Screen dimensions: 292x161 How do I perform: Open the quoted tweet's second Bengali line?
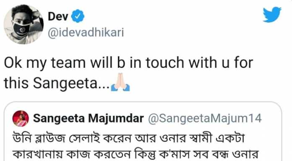click(x=136, y=154)
